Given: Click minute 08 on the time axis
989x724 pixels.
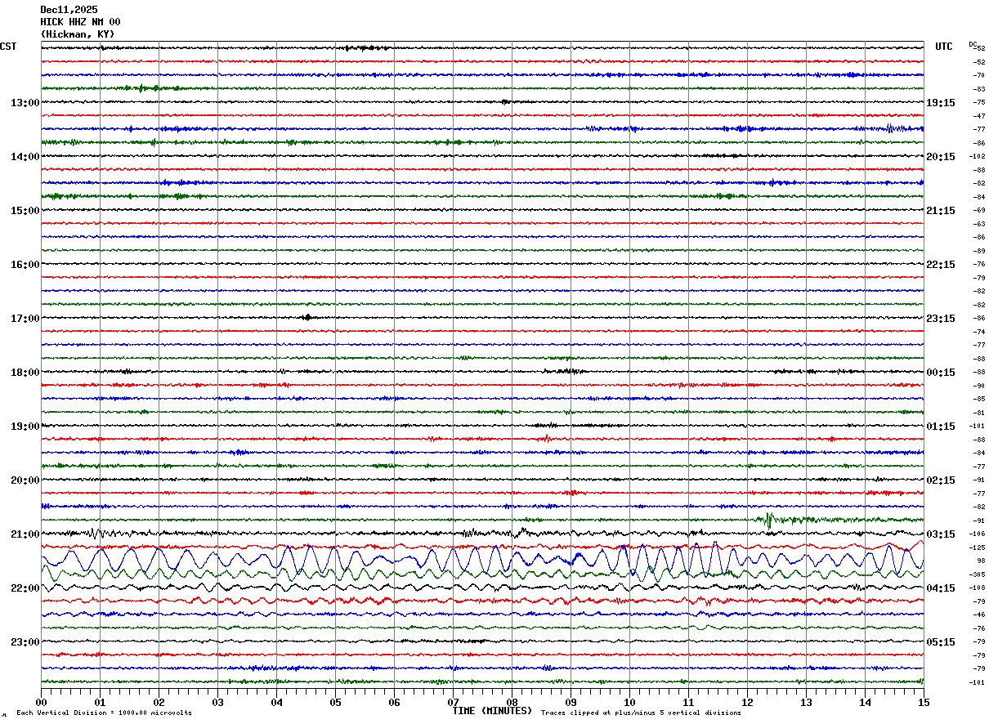Looking at the screenshot, I should [x=512, y=702].
